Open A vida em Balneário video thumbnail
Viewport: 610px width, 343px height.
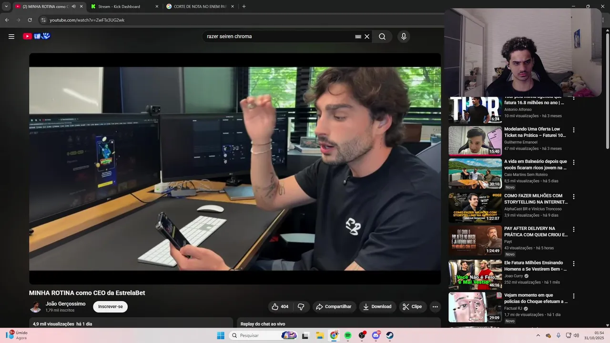click(475, 174)
